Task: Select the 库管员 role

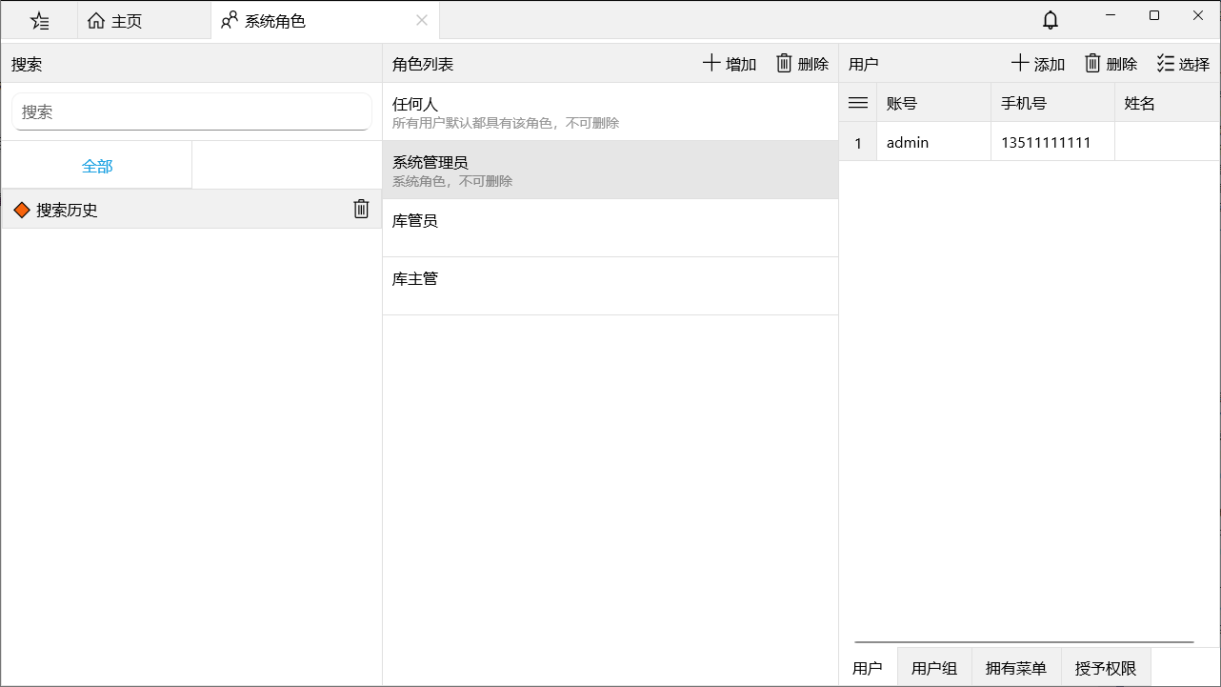Action: (x=610, y=228)
